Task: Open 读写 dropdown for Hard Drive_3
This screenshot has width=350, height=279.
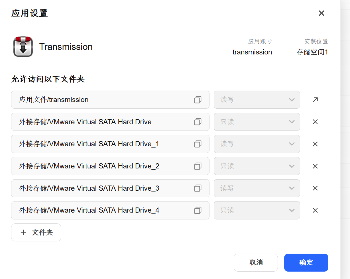Action: click(257, 188)
